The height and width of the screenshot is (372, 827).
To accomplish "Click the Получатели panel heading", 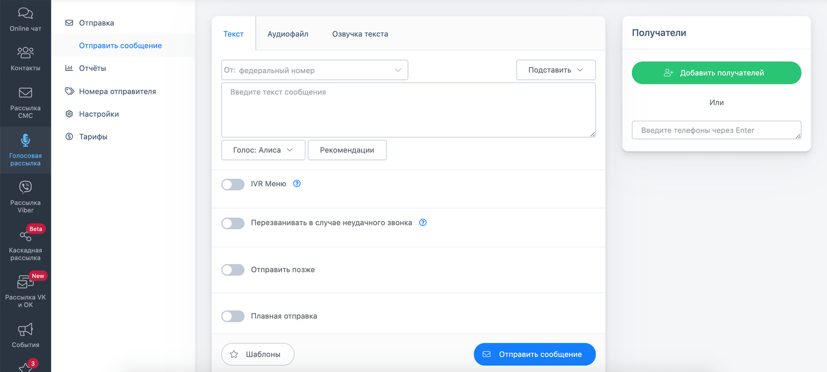I will point(659,33).
